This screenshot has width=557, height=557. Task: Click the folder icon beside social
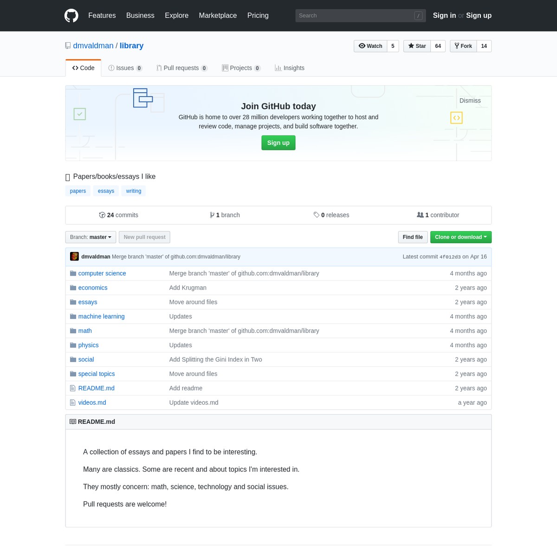[x=73, y=360]
